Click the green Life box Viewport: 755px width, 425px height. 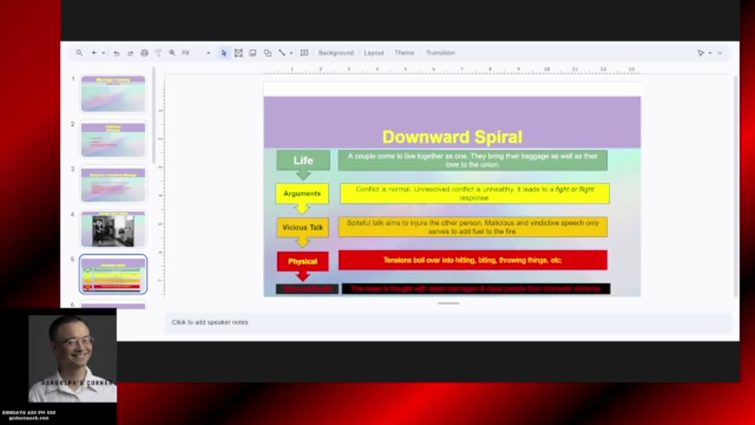point(303,161)
